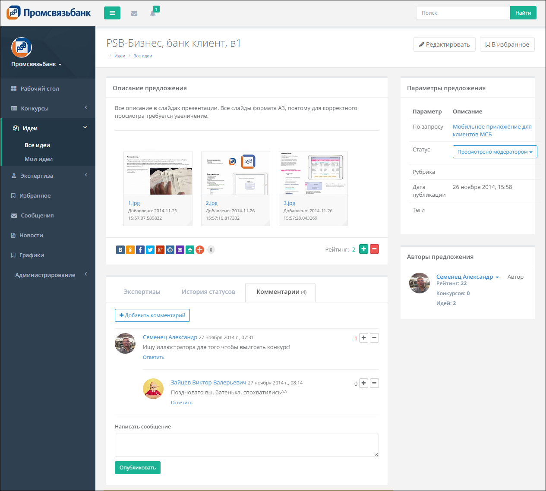Expand Администрирование sidebar menu

[48, 275]
